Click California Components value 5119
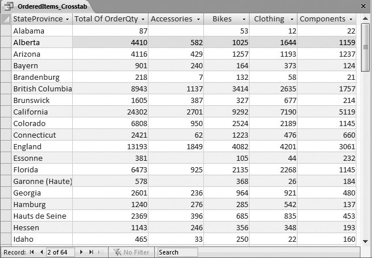The height and width of the screenshot is (258, 372). coord(327,112)
